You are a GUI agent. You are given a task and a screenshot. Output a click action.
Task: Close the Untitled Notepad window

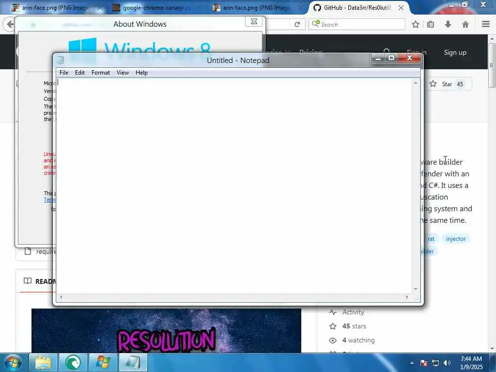[409, 58]
